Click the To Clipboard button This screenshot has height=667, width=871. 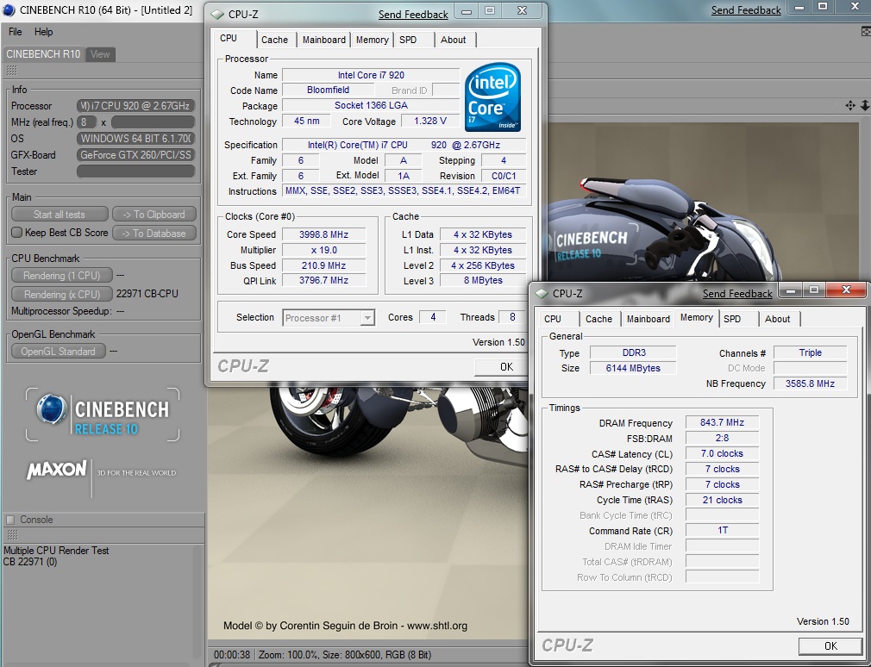[154, 215]
